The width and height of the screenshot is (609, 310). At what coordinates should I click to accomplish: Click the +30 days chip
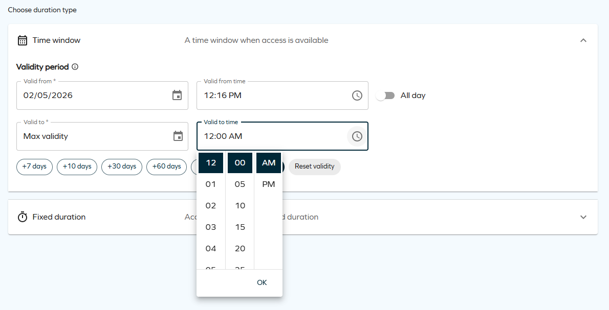pyautogui.click(x=121, y=166)
